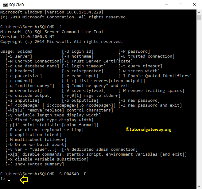Click '[-C Trust Server Certificate]' text
Image resolution: width=202 pixels, height=189 pixels.
coord(97,61)
